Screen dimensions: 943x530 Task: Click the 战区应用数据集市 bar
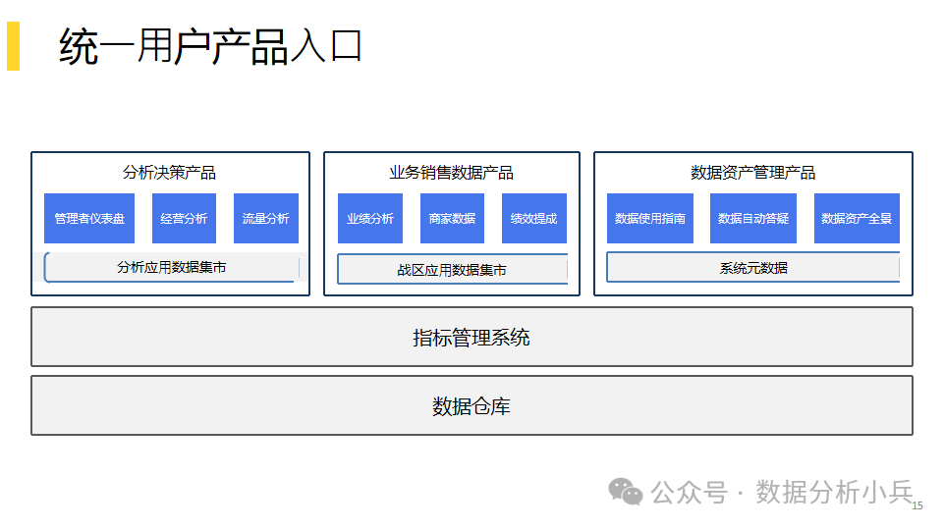click(452, 269)
